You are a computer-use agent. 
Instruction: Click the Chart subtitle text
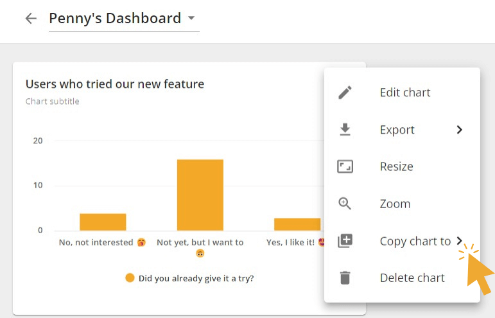53,102
